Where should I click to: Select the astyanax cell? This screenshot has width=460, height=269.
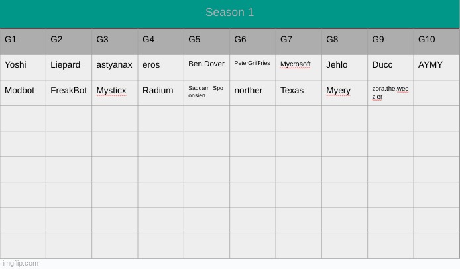115,66
